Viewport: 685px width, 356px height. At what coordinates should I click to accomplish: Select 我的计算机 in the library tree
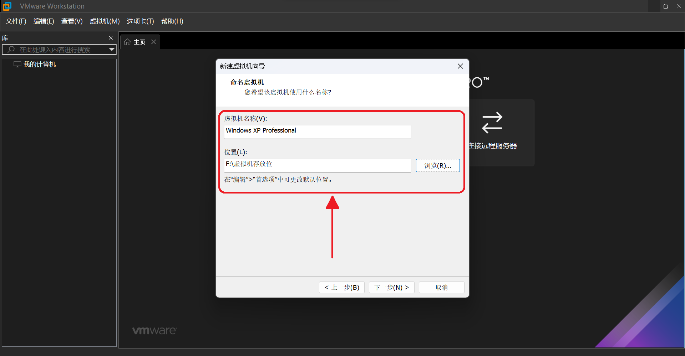click(40, 65)
